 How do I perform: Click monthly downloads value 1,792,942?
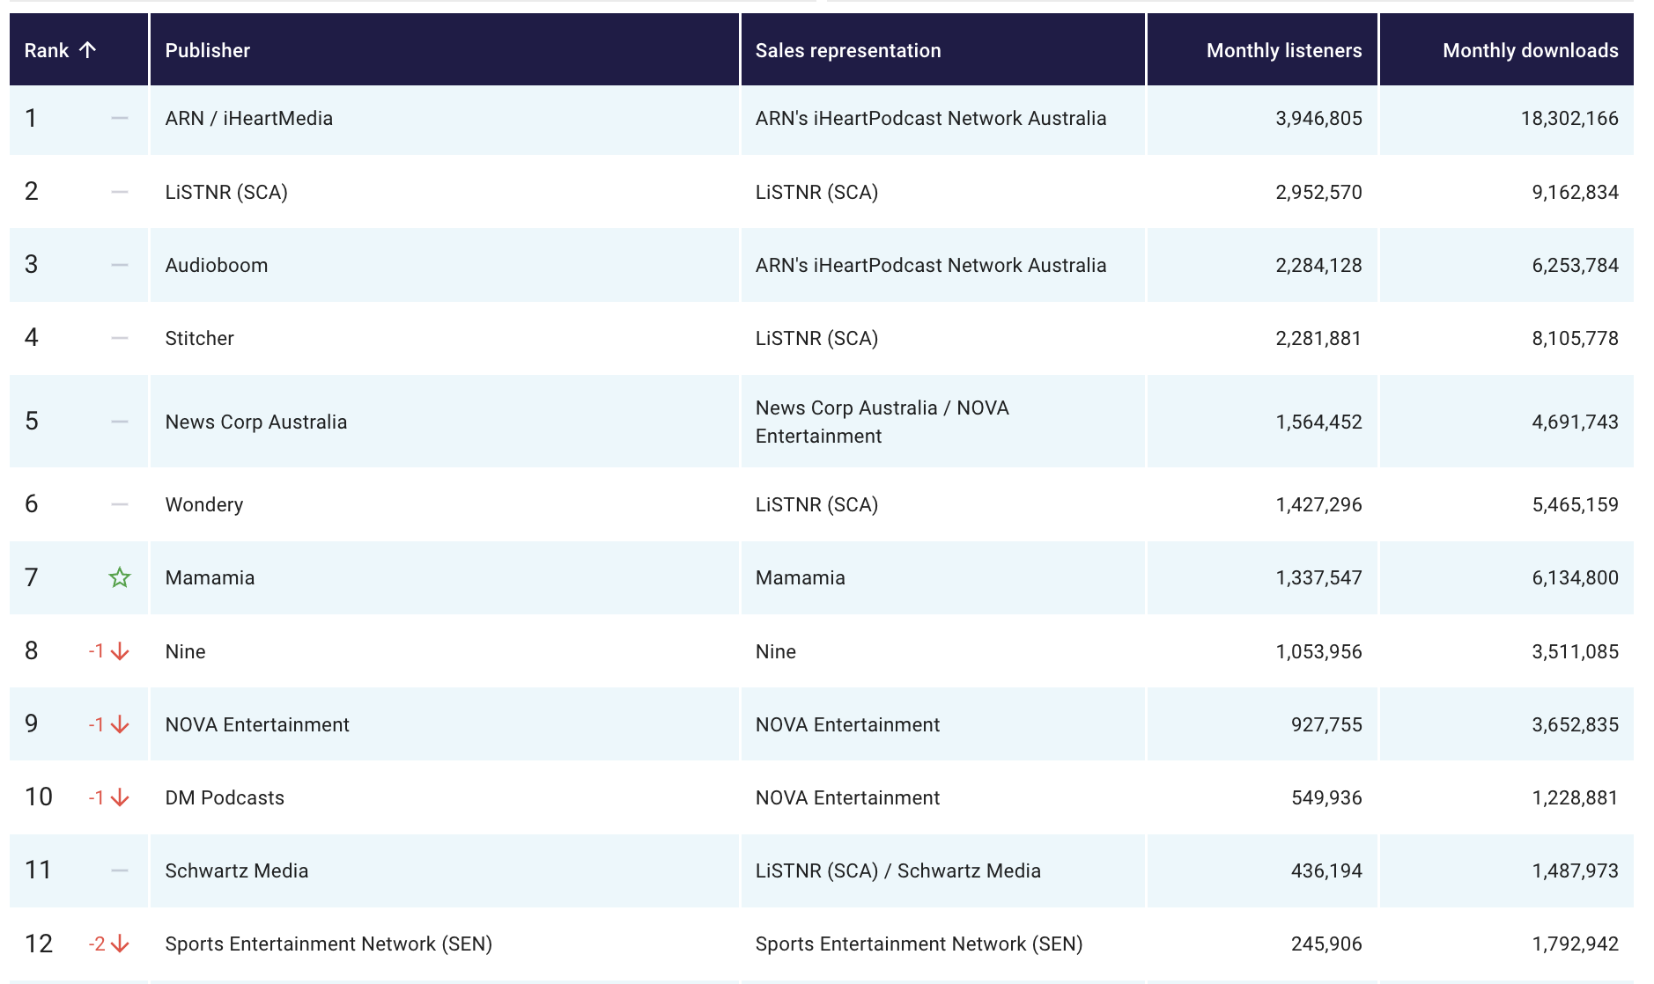(x=1575, y=944)
